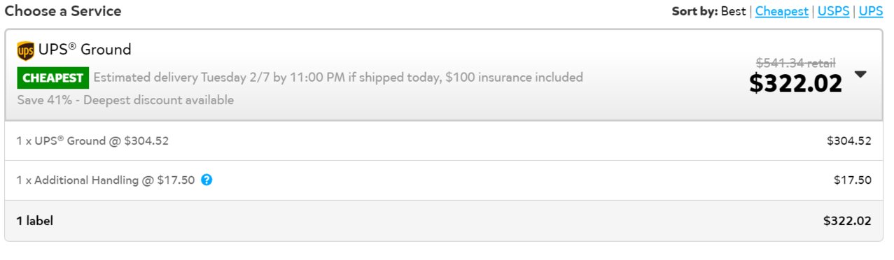
Task: Sort services by Cheapest
Action: click(x=781, y=11)
